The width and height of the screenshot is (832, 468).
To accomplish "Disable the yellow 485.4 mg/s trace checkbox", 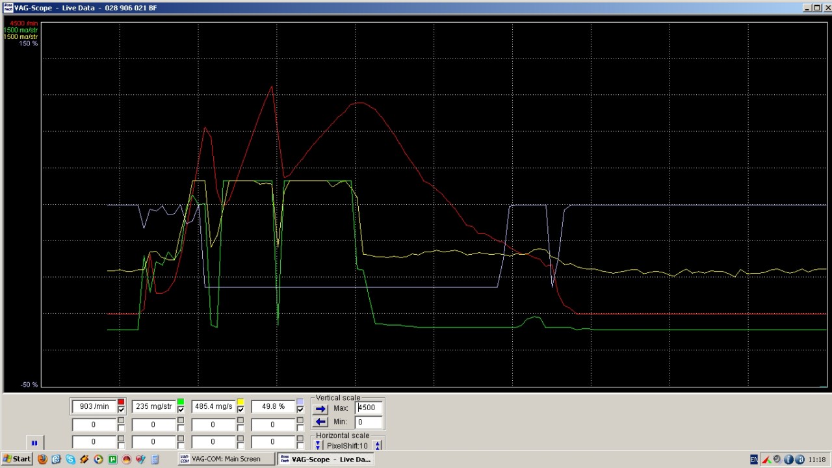I will click(x=240, y=410).
